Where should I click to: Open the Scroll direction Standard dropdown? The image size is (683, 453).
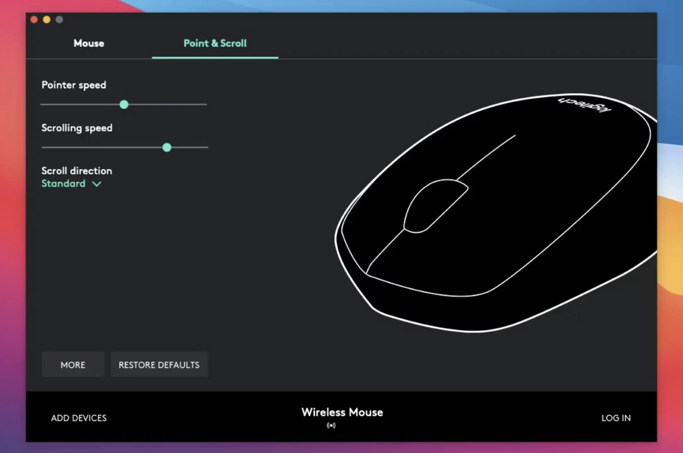[64, 184]
